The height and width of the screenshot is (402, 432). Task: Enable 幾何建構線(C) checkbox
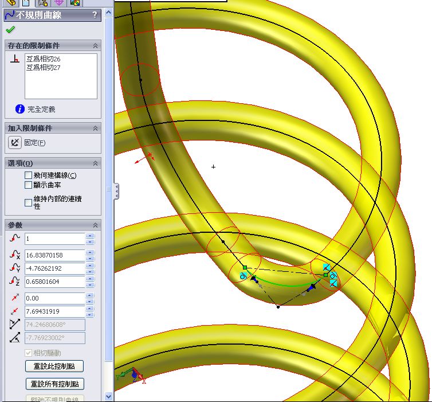coord(29,175)
